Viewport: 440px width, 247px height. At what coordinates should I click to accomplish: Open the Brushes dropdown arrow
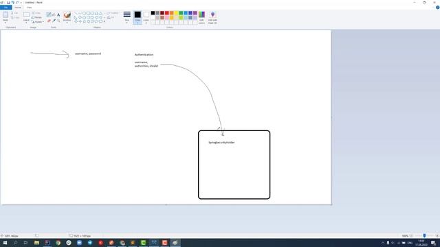[x=67, y=22]
